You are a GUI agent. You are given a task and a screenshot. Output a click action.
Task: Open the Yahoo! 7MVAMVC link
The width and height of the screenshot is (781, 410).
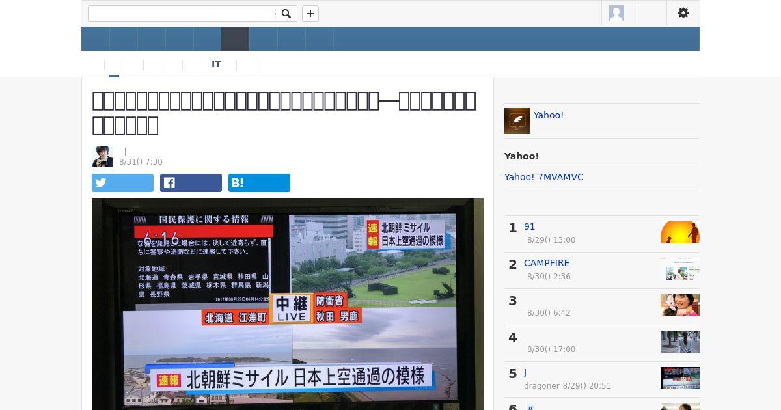point(543,177)
